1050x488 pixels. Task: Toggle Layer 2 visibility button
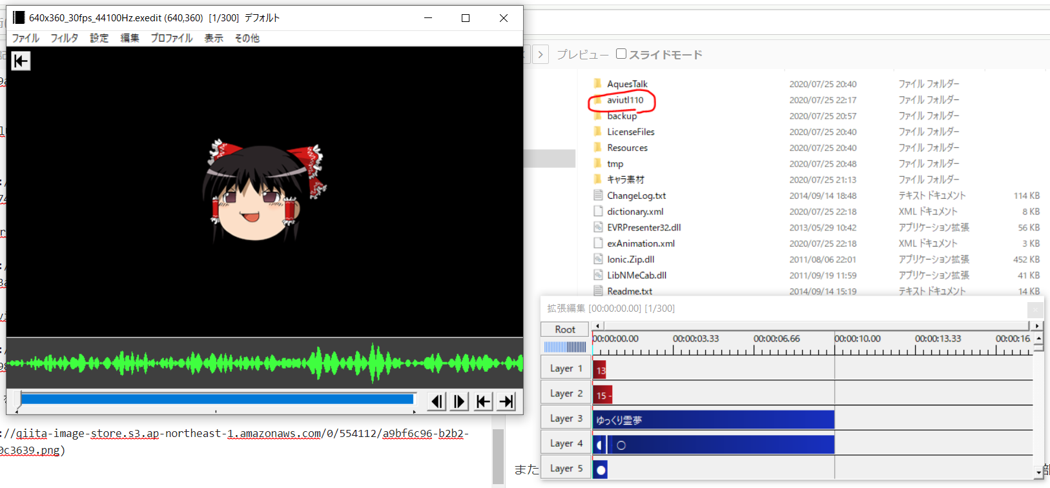point(565,393)
